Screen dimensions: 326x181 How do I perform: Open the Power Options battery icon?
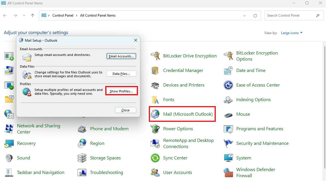(x=155, y=129)
